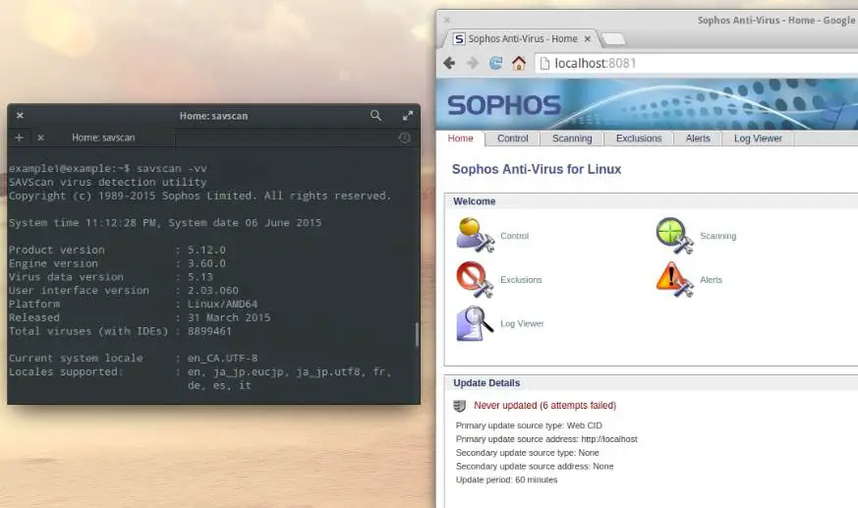Open the Control icon in Welcome panel
Image resolution: width=858 pixels, height=508 pixels.
[x=475, y=235]
